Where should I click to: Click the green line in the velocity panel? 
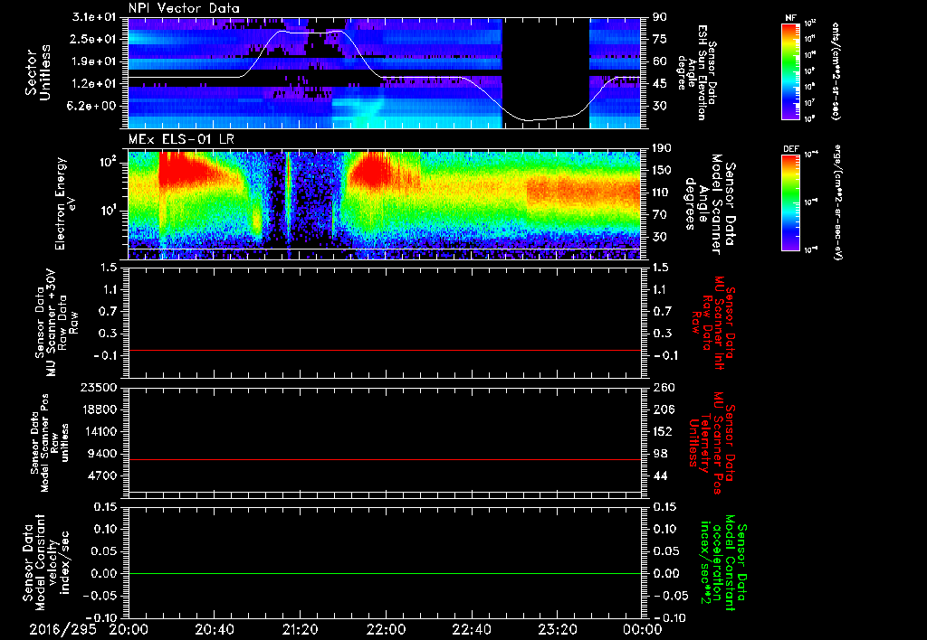(x=384, y=573)
